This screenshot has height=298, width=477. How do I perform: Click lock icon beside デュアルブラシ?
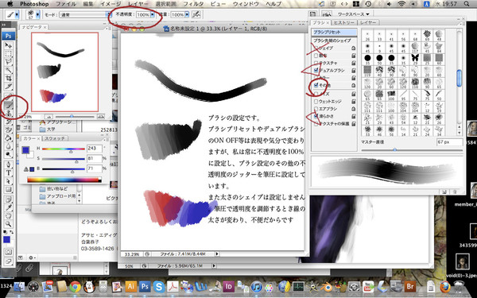[353, 71]
